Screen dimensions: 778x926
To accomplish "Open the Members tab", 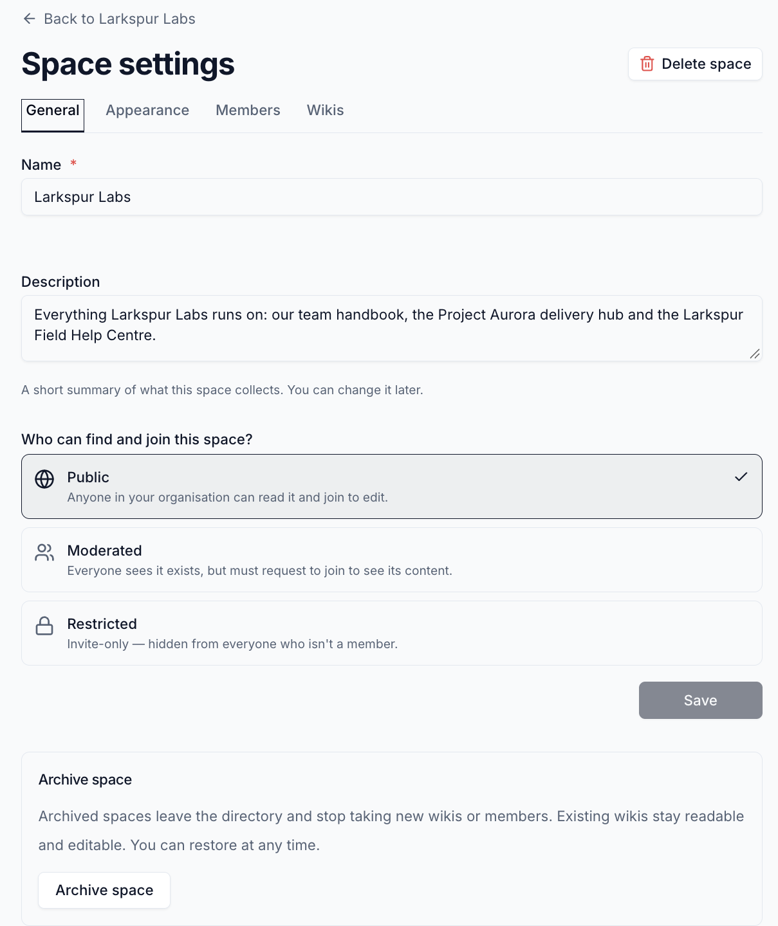I will click(x=248, y=110).
